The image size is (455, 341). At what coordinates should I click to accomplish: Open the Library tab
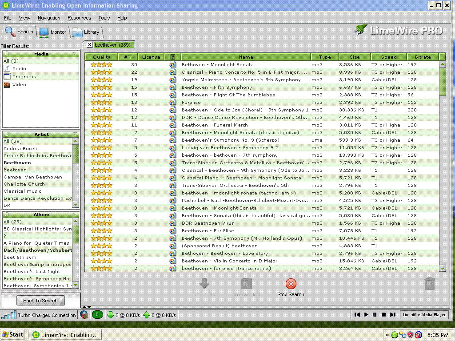[x=86, y=32]
